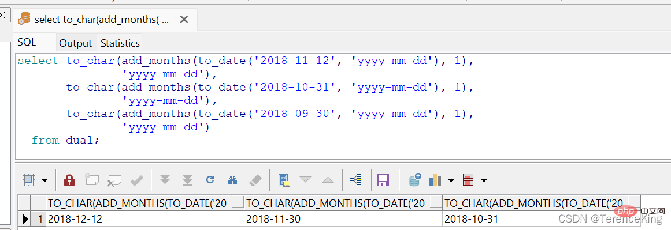Open the red grid dropdown arrow

(484, 180)
